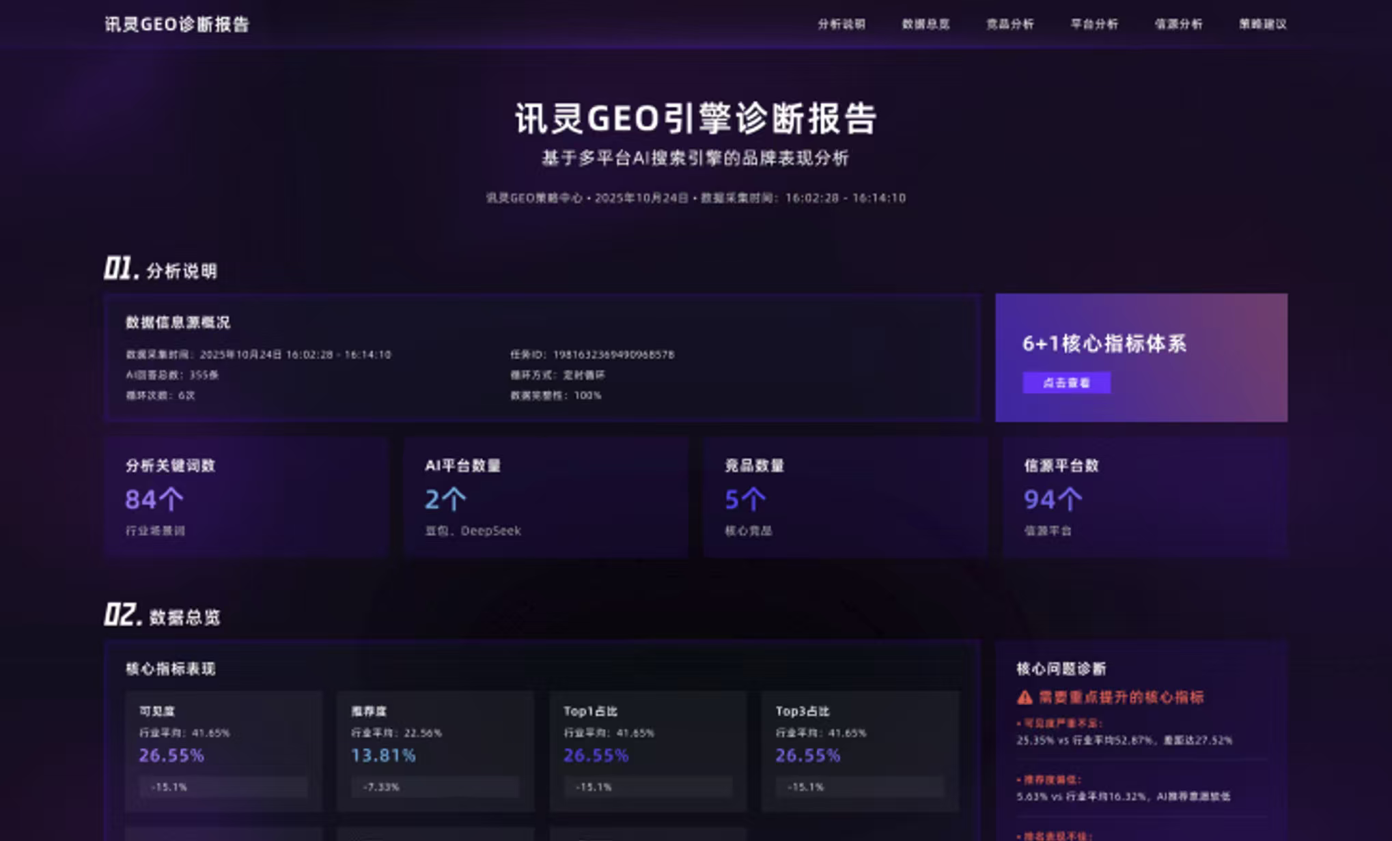
Task: Click the 讯灵GEO诊断报告 header logo text
Action: pyautogui.click(x=177, y=25)
